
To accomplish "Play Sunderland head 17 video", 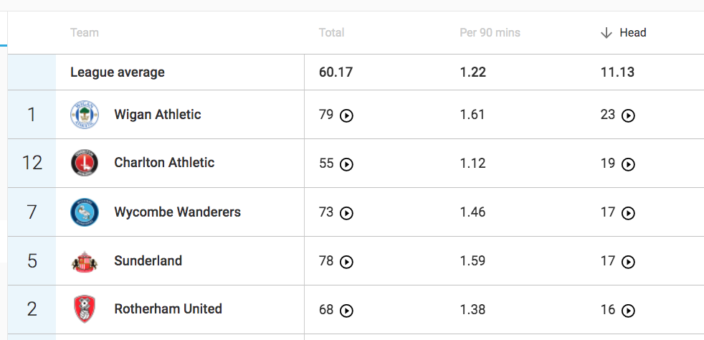I will [x=628, y=262].
